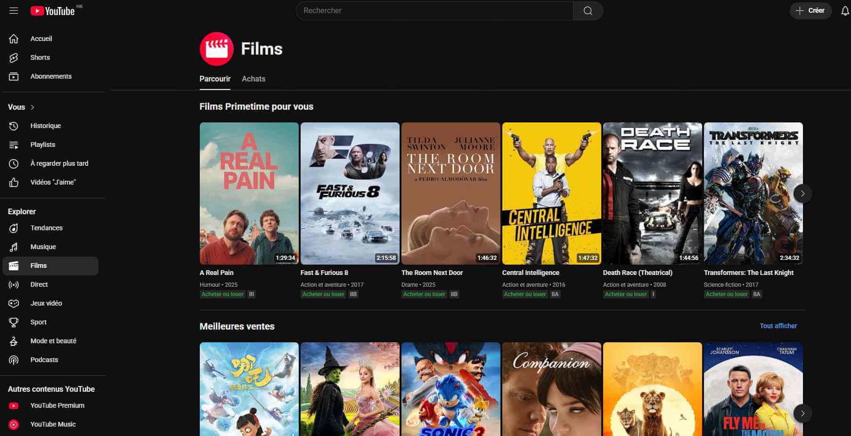Screen dimensions: 851x436
Task: Click Acheter ou louer under Central Intelligence
Action: pyautogui.click(x=525, y=294)
